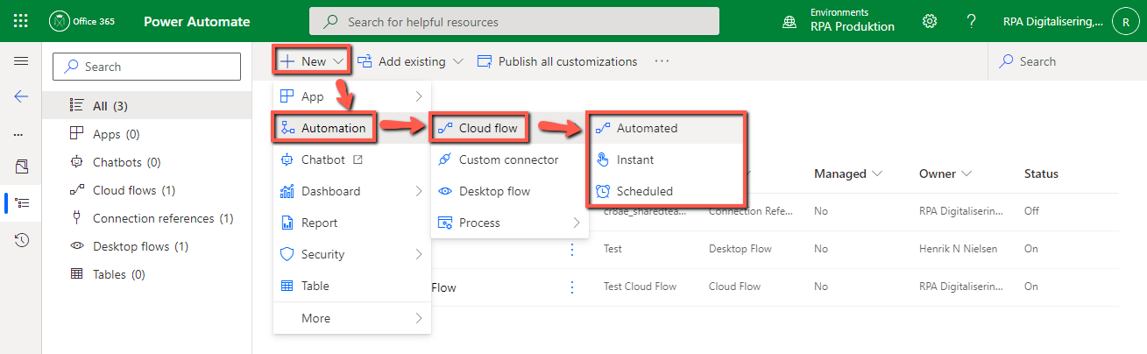This screenshot has width=1147, height=354.
Task: Expand the Dashboard submenu
Action: coord(351,191)
